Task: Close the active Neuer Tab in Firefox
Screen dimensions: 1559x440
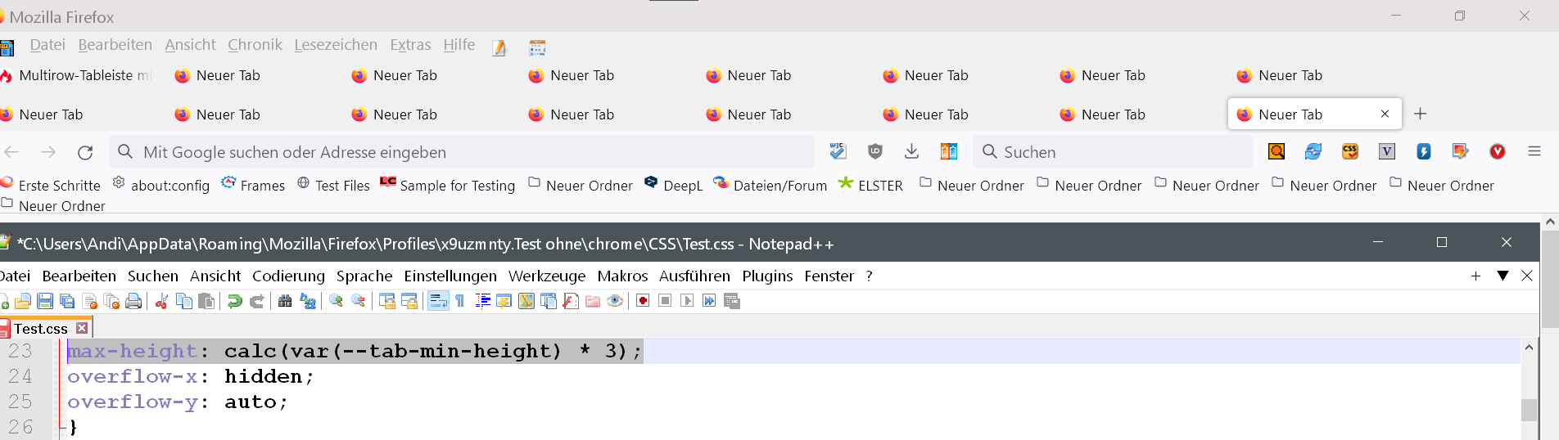Action: tap(1385, 114)
